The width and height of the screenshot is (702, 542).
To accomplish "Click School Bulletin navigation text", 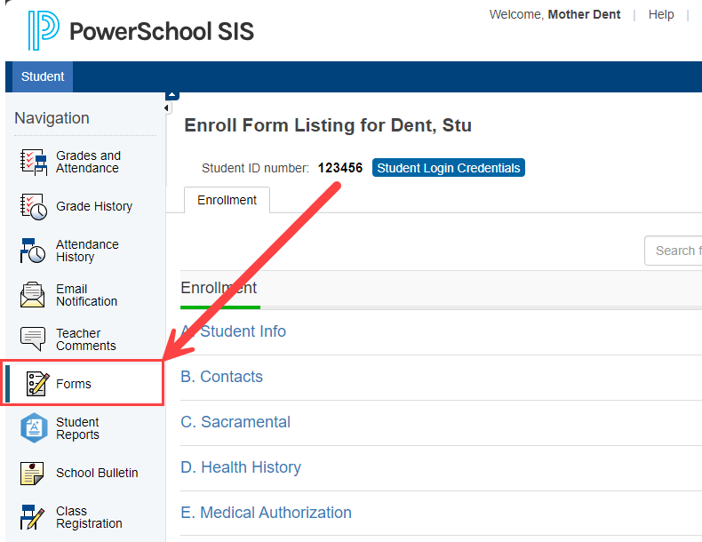I will pos(97,473).
